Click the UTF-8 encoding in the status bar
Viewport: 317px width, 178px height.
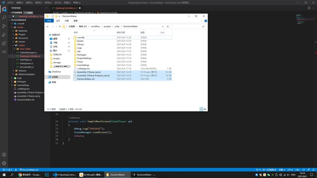(x=290, y=170)
